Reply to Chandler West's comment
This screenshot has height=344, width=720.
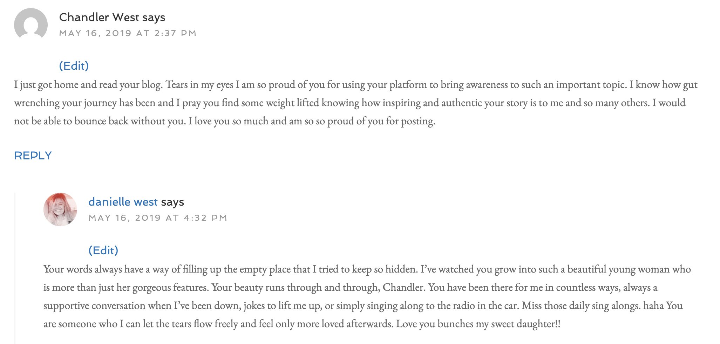click(33, 156)
